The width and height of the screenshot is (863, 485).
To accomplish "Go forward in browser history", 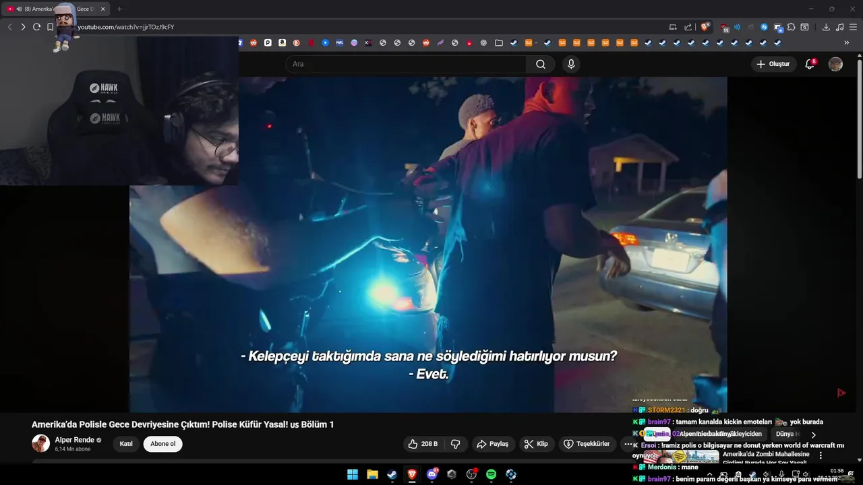I will point(23,27).
